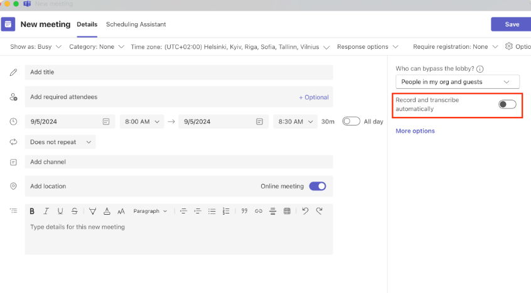Click the horizontal rule icon
531x293 pixels.
pyautogui.click(x=272, y=211)
